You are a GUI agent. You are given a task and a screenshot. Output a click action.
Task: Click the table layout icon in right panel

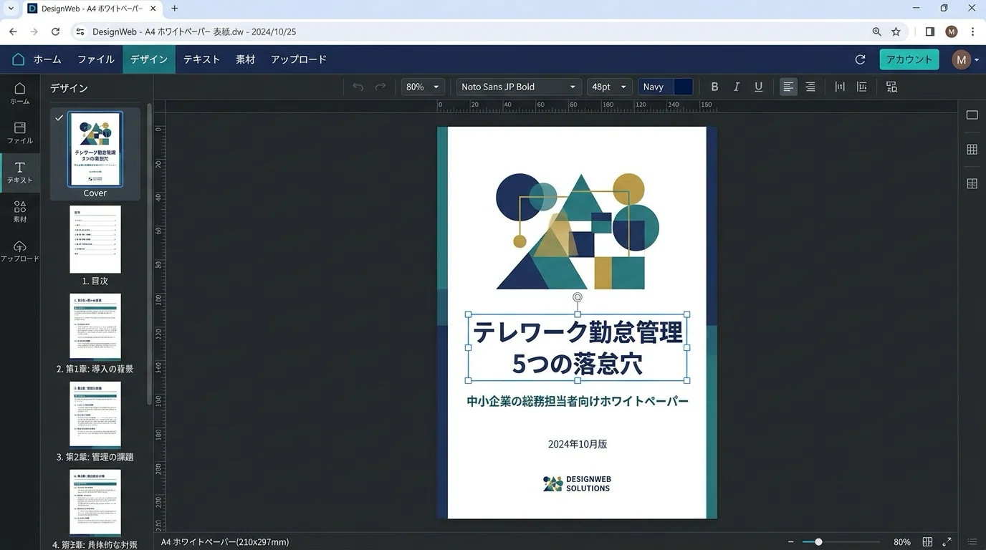(972, 184)
